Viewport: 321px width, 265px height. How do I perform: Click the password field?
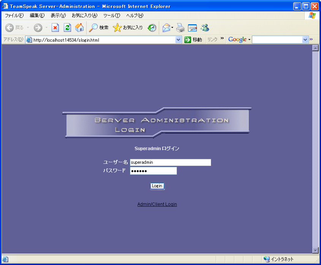point(153,171)
